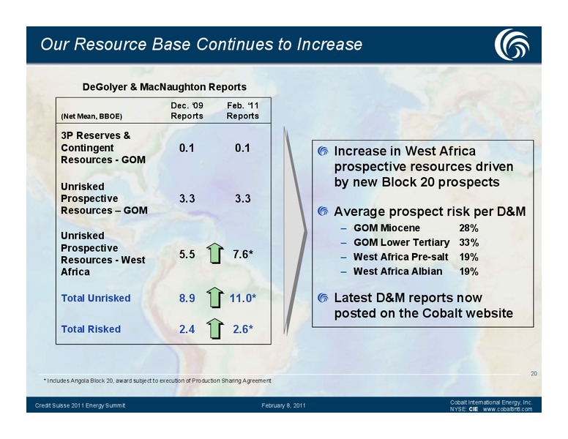The width and height of the screenshot is (568, 439).
Task: Select 'Unrisked Prospective Resources – GOM' row label
Action: 104,198
